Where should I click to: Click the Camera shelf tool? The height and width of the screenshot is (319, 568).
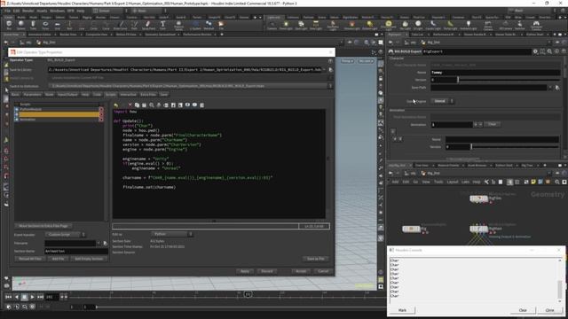point(272,26)
